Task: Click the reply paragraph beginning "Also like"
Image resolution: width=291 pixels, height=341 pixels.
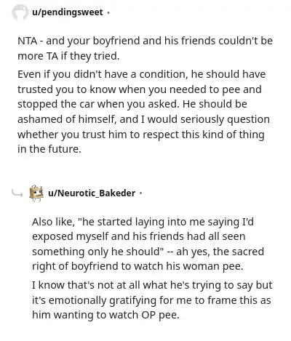Action: pos(148,244)
